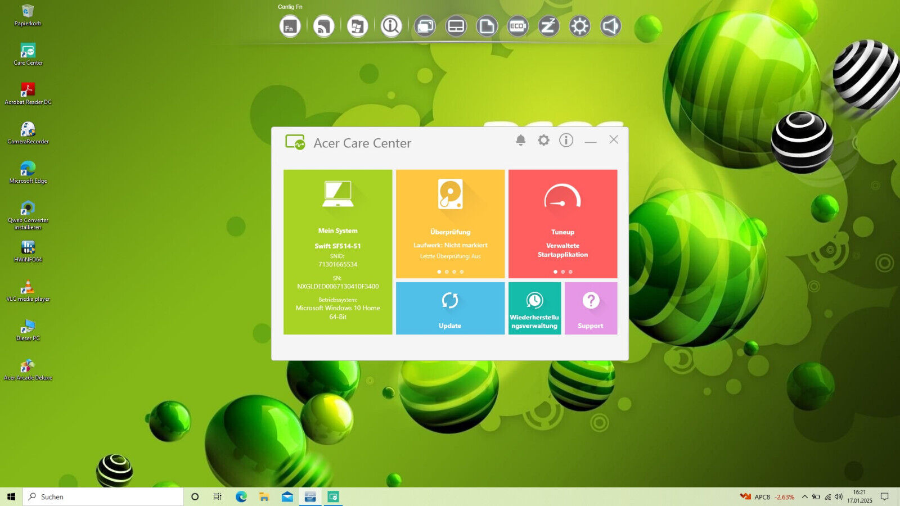Open the Tuneup tile

tap(562, 224)
